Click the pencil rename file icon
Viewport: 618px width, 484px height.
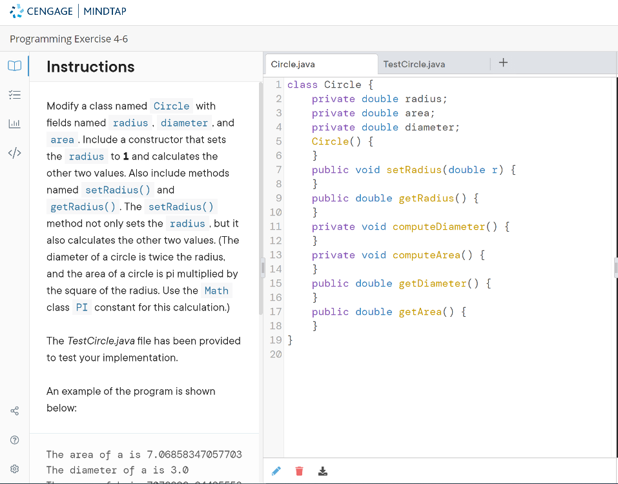[276, 471]
